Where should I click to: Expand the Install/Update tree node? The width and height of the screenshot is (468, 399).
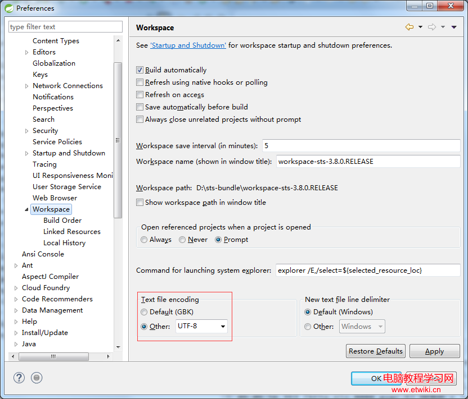pyautogui.click(x=16, y=333)
